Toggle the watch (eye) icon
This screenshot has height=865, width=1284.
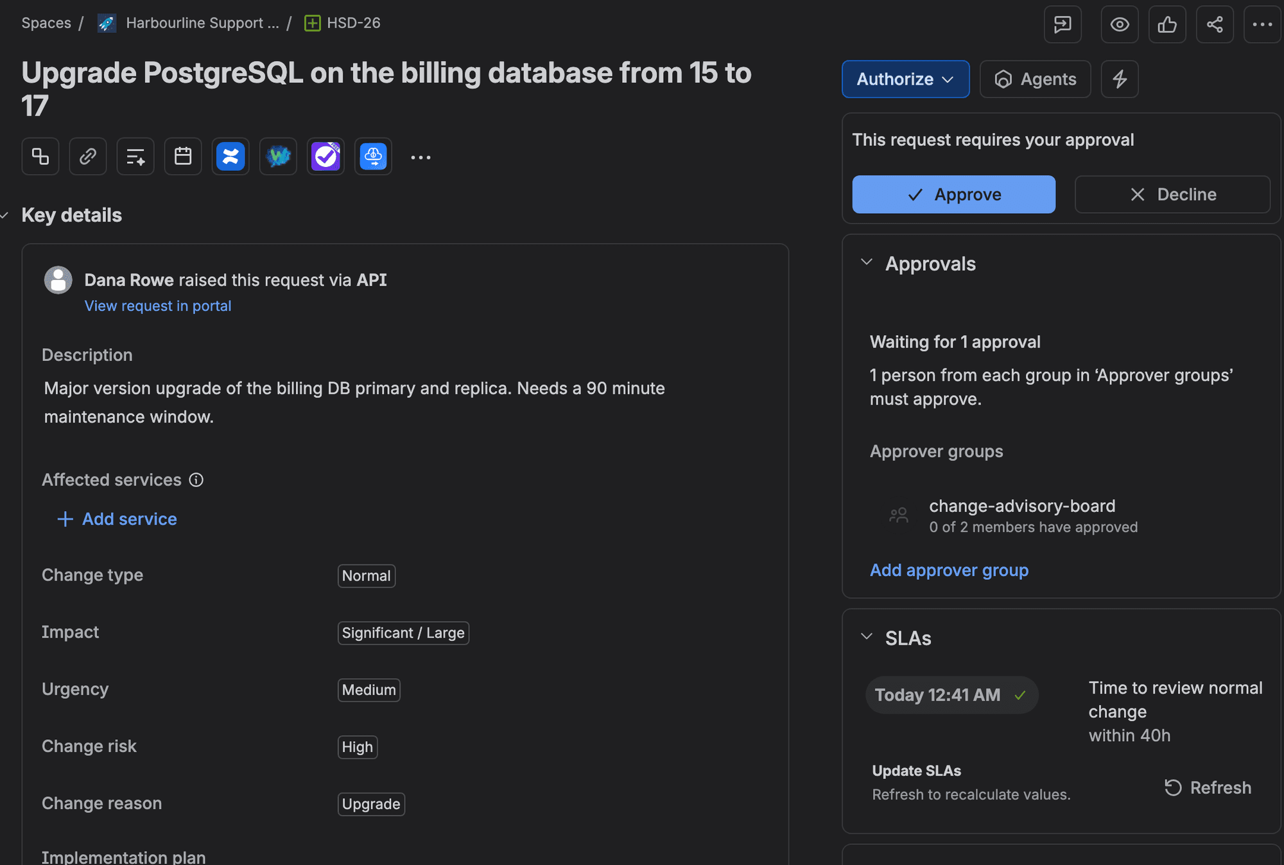tap(1120, 24)
